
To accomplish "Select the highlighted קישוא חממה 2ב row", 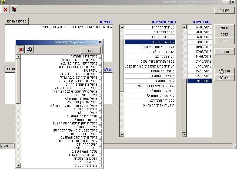I will 150,42.
